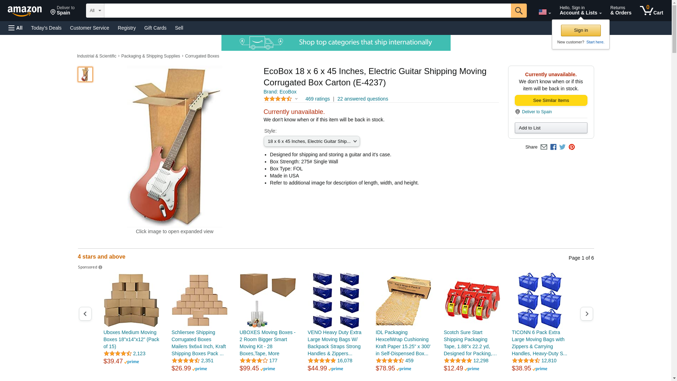Screen dimensions: 677x381
Task: Show previous page of sponsored carousel
Action: coord(85,314)
